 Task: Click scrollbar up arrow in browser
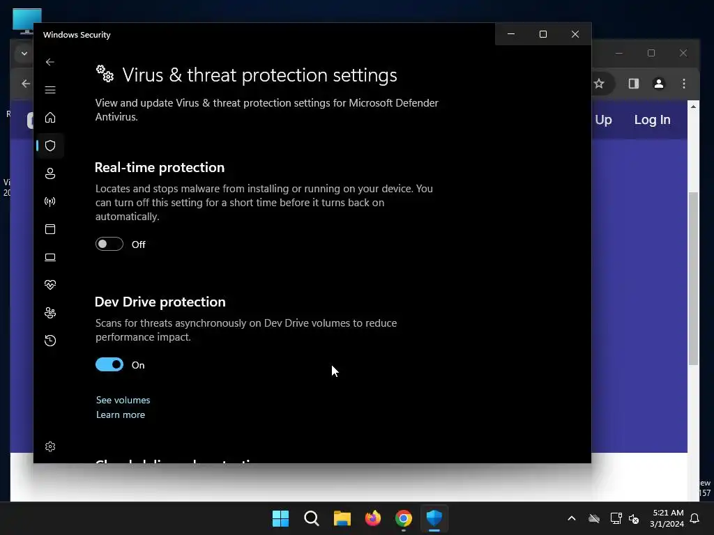[693, 107]
